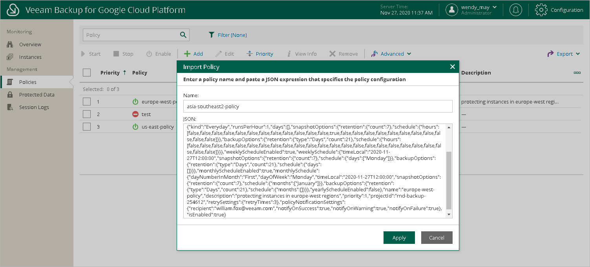Viewport: 590px width, 267px height.
Task: Check the test policy row checkbox
Action: coord(87,114)
